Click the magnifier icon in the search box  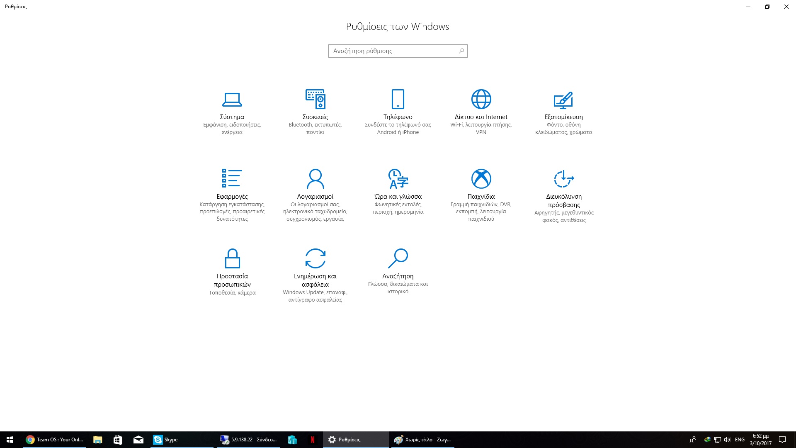point(461,51)
